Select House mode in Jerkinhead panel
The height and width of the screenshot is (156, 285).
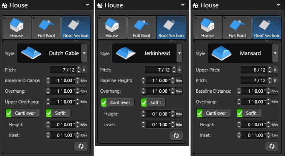112,28
